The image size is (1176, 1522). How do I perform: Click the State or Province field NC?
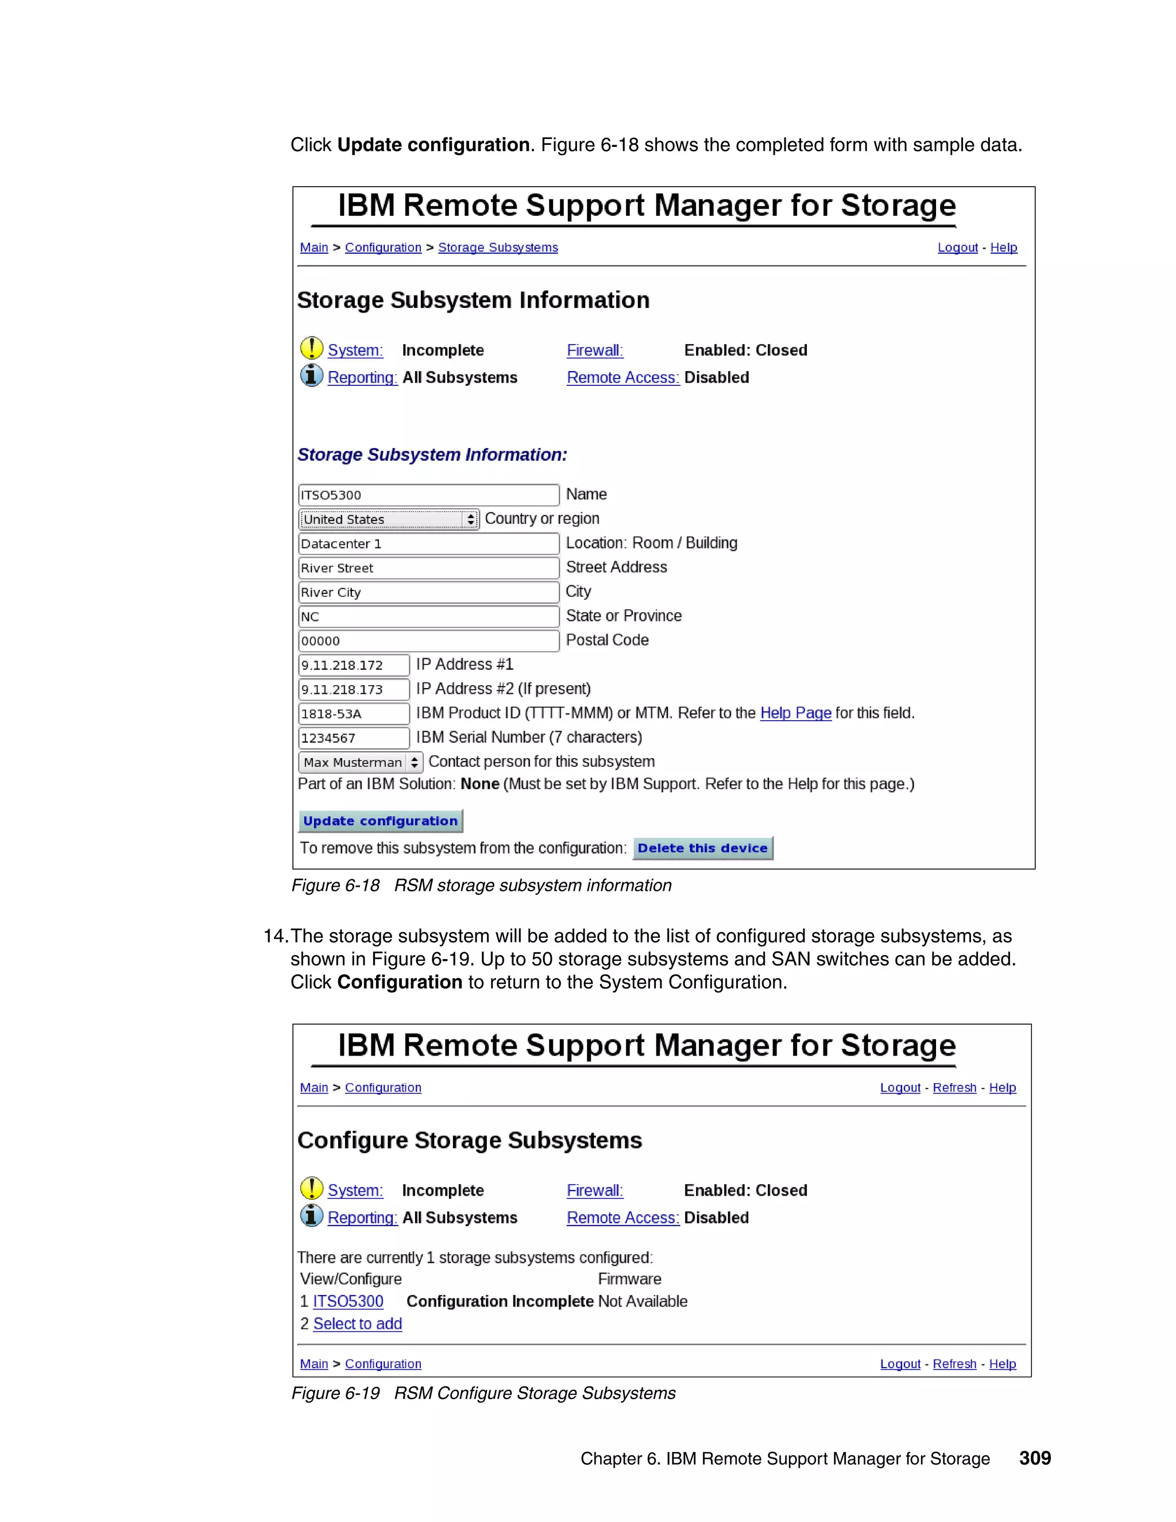click(x=428, y=617)
